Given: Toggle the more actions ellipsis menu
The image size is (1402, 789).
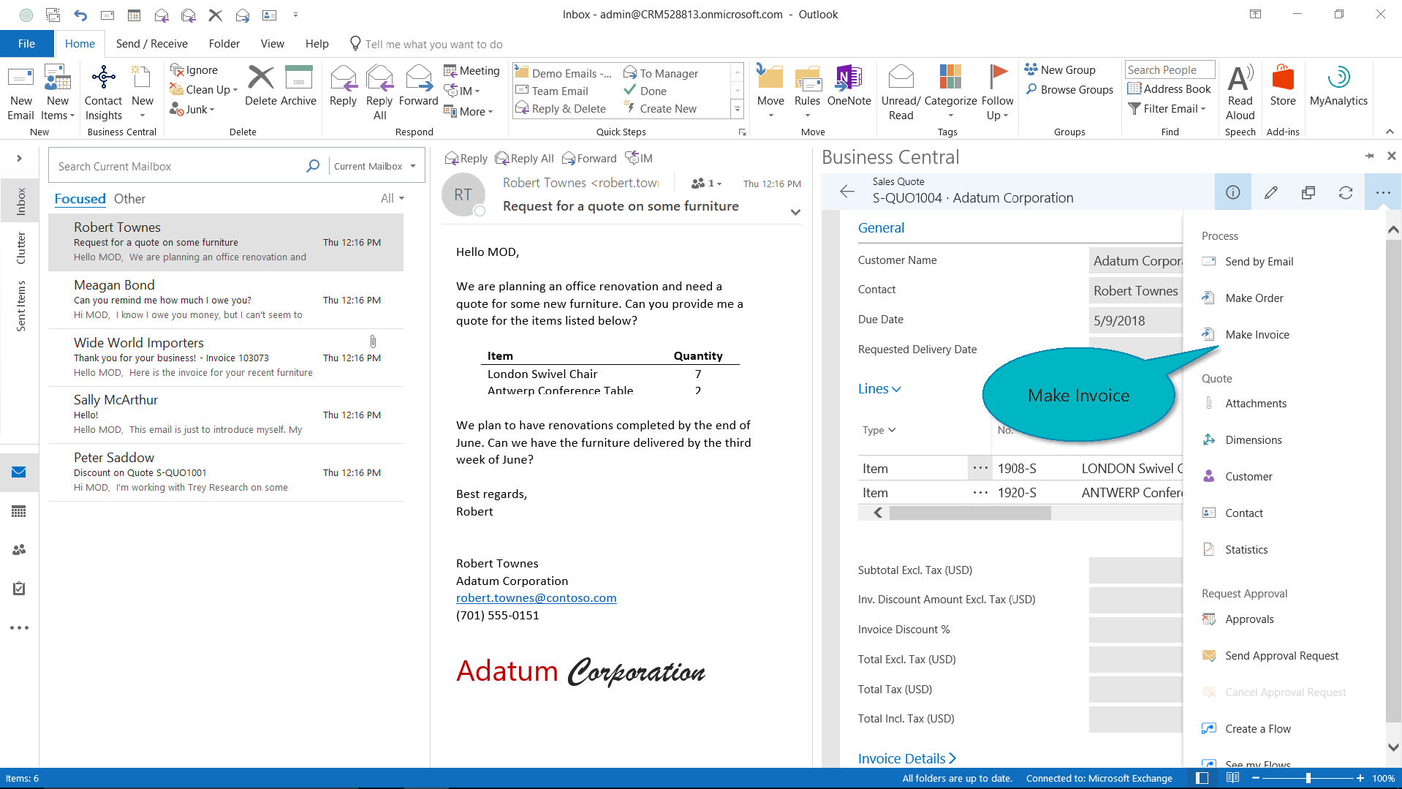Looking at the screenshot, I should [x=1382, y=192].
